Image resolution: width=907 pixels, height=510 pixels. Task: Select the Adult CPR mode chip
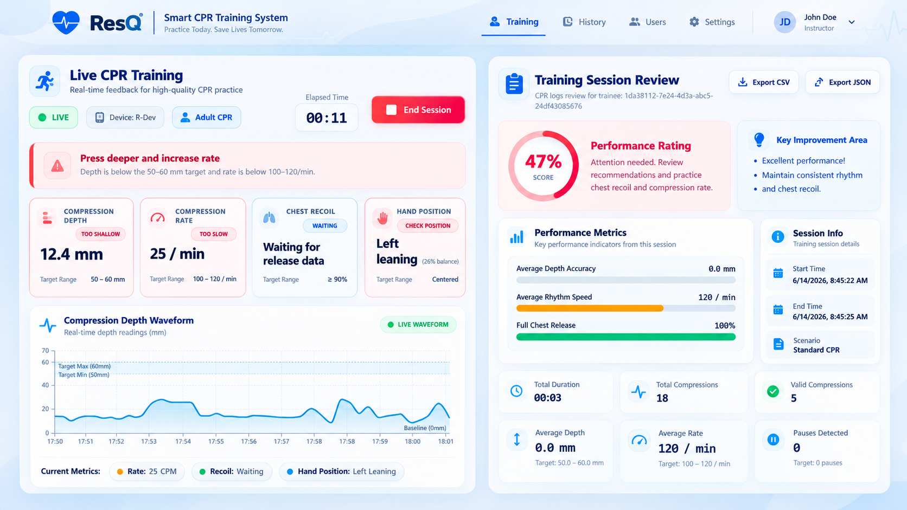point(207,117)
